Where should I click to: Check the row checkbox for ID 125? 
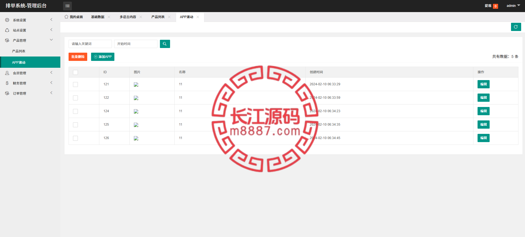click(x=75, y=125)
